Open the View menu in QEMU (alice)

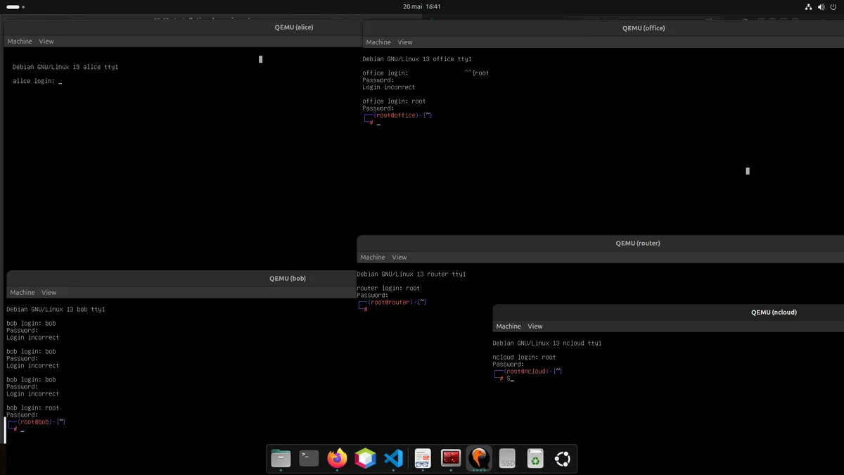[x=46, y=42]
